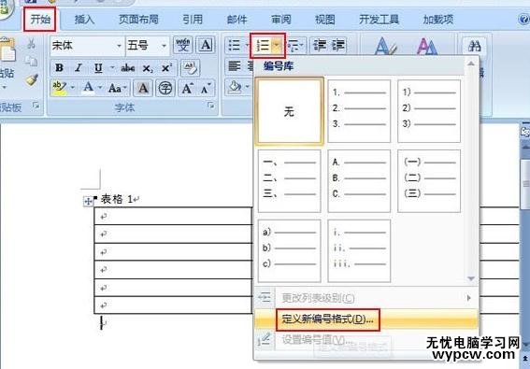Select the 1. 2. 3. numbering format

[x=359, y=111]
